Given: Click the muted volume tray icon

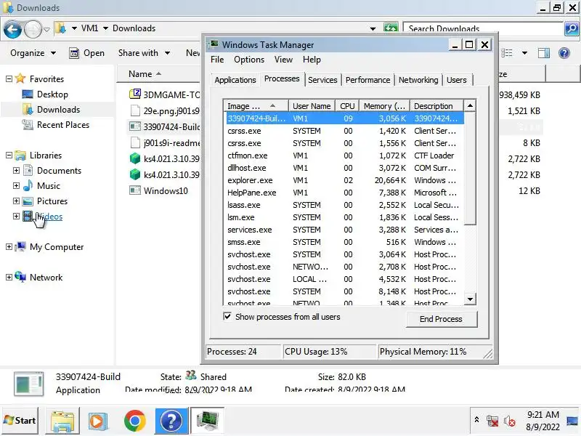Looking at the screenshot, I should pos(510,421).
